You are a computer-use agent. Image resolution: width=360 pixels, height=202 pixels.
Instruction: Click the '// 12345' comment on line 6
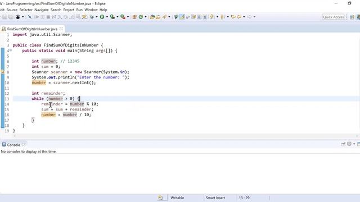coord(70,61)
